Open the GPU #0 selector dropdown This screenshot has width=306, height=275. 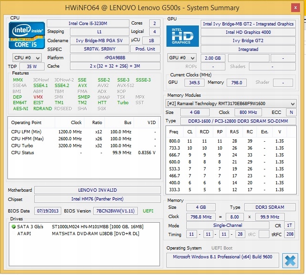point(182,58)
